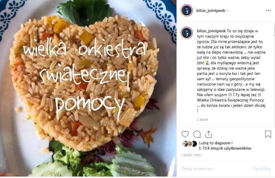Screen dimensions: 275x178
Task: Click the comments panel scrollbar
Action: click(x=274, y=74)
